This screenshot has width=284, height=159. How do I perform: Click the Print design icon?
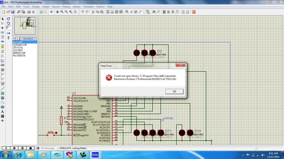click(29, 12)
